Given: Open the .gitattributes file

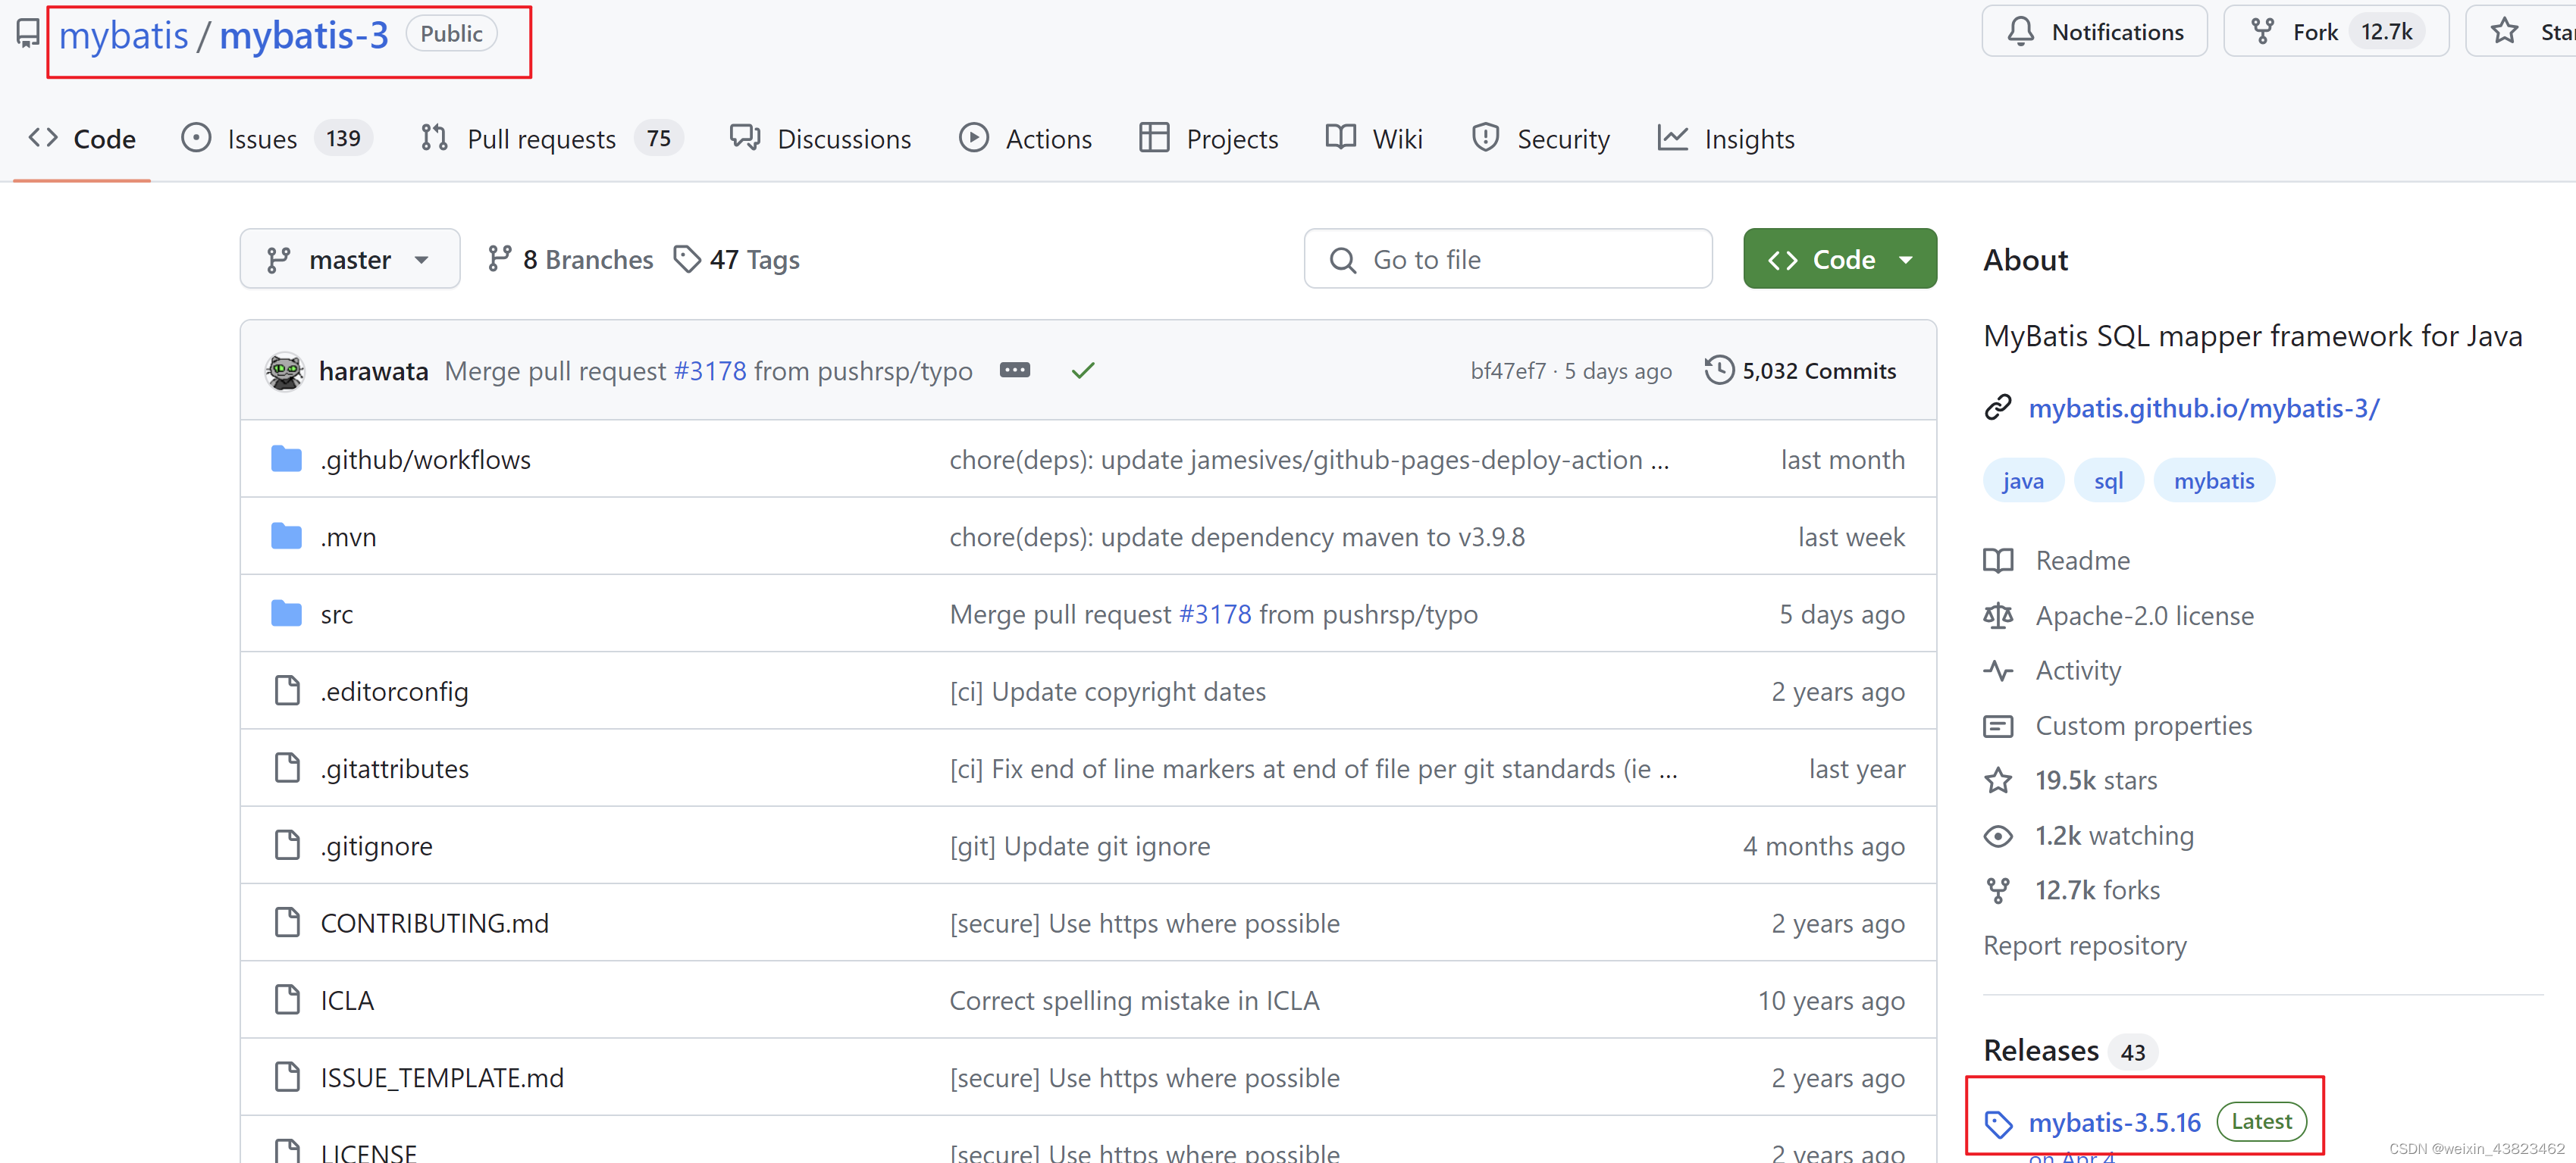Looking at the screenshot, I should tap(394, 768).
